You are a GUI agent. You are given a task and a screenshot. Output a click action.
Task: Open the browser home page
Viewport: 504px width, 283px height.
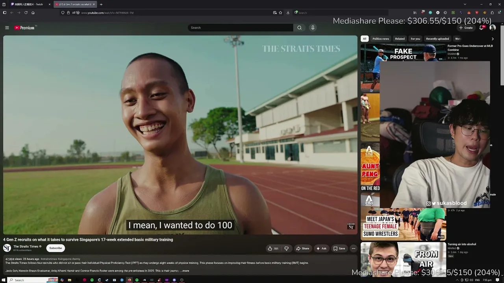(33, 13)
